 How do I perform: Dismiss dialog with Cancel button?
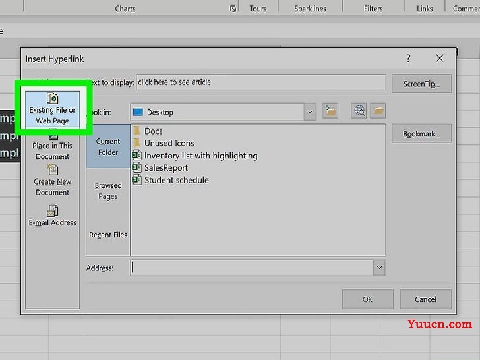(x=425, y=299)
